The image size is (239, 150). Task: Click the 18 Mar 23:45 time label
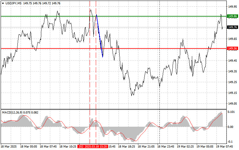[x=166, y=147]
